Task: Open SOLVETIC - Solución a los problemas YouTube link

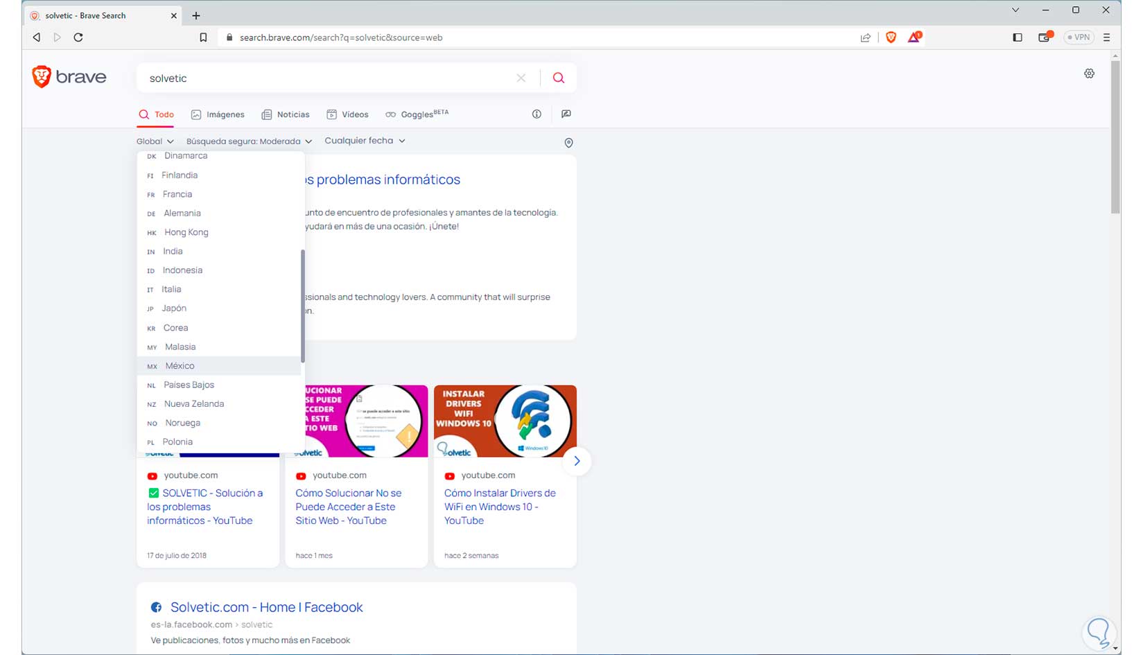Action: (204, 507)
